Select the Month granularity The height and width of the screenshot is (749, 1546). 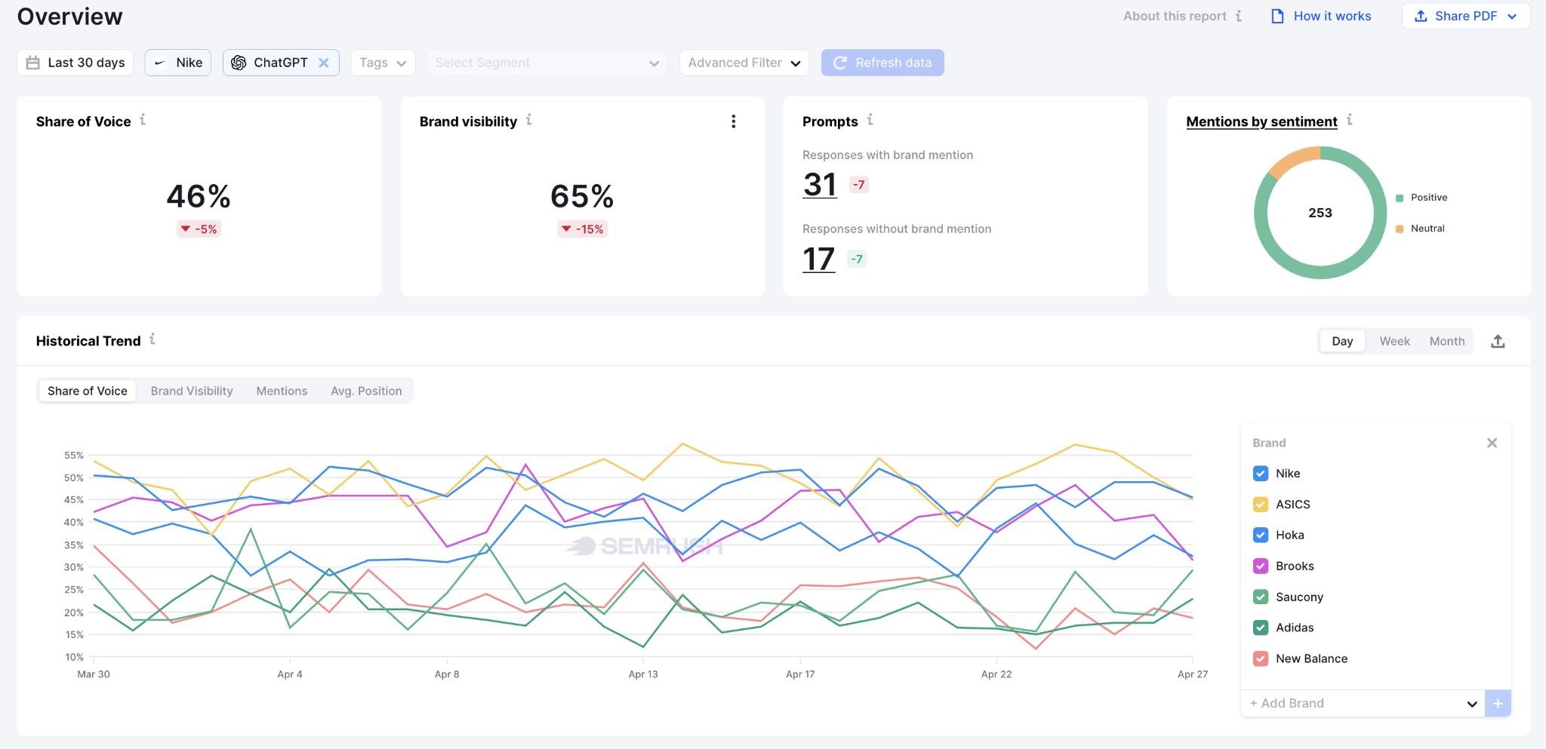(1447, 341)
